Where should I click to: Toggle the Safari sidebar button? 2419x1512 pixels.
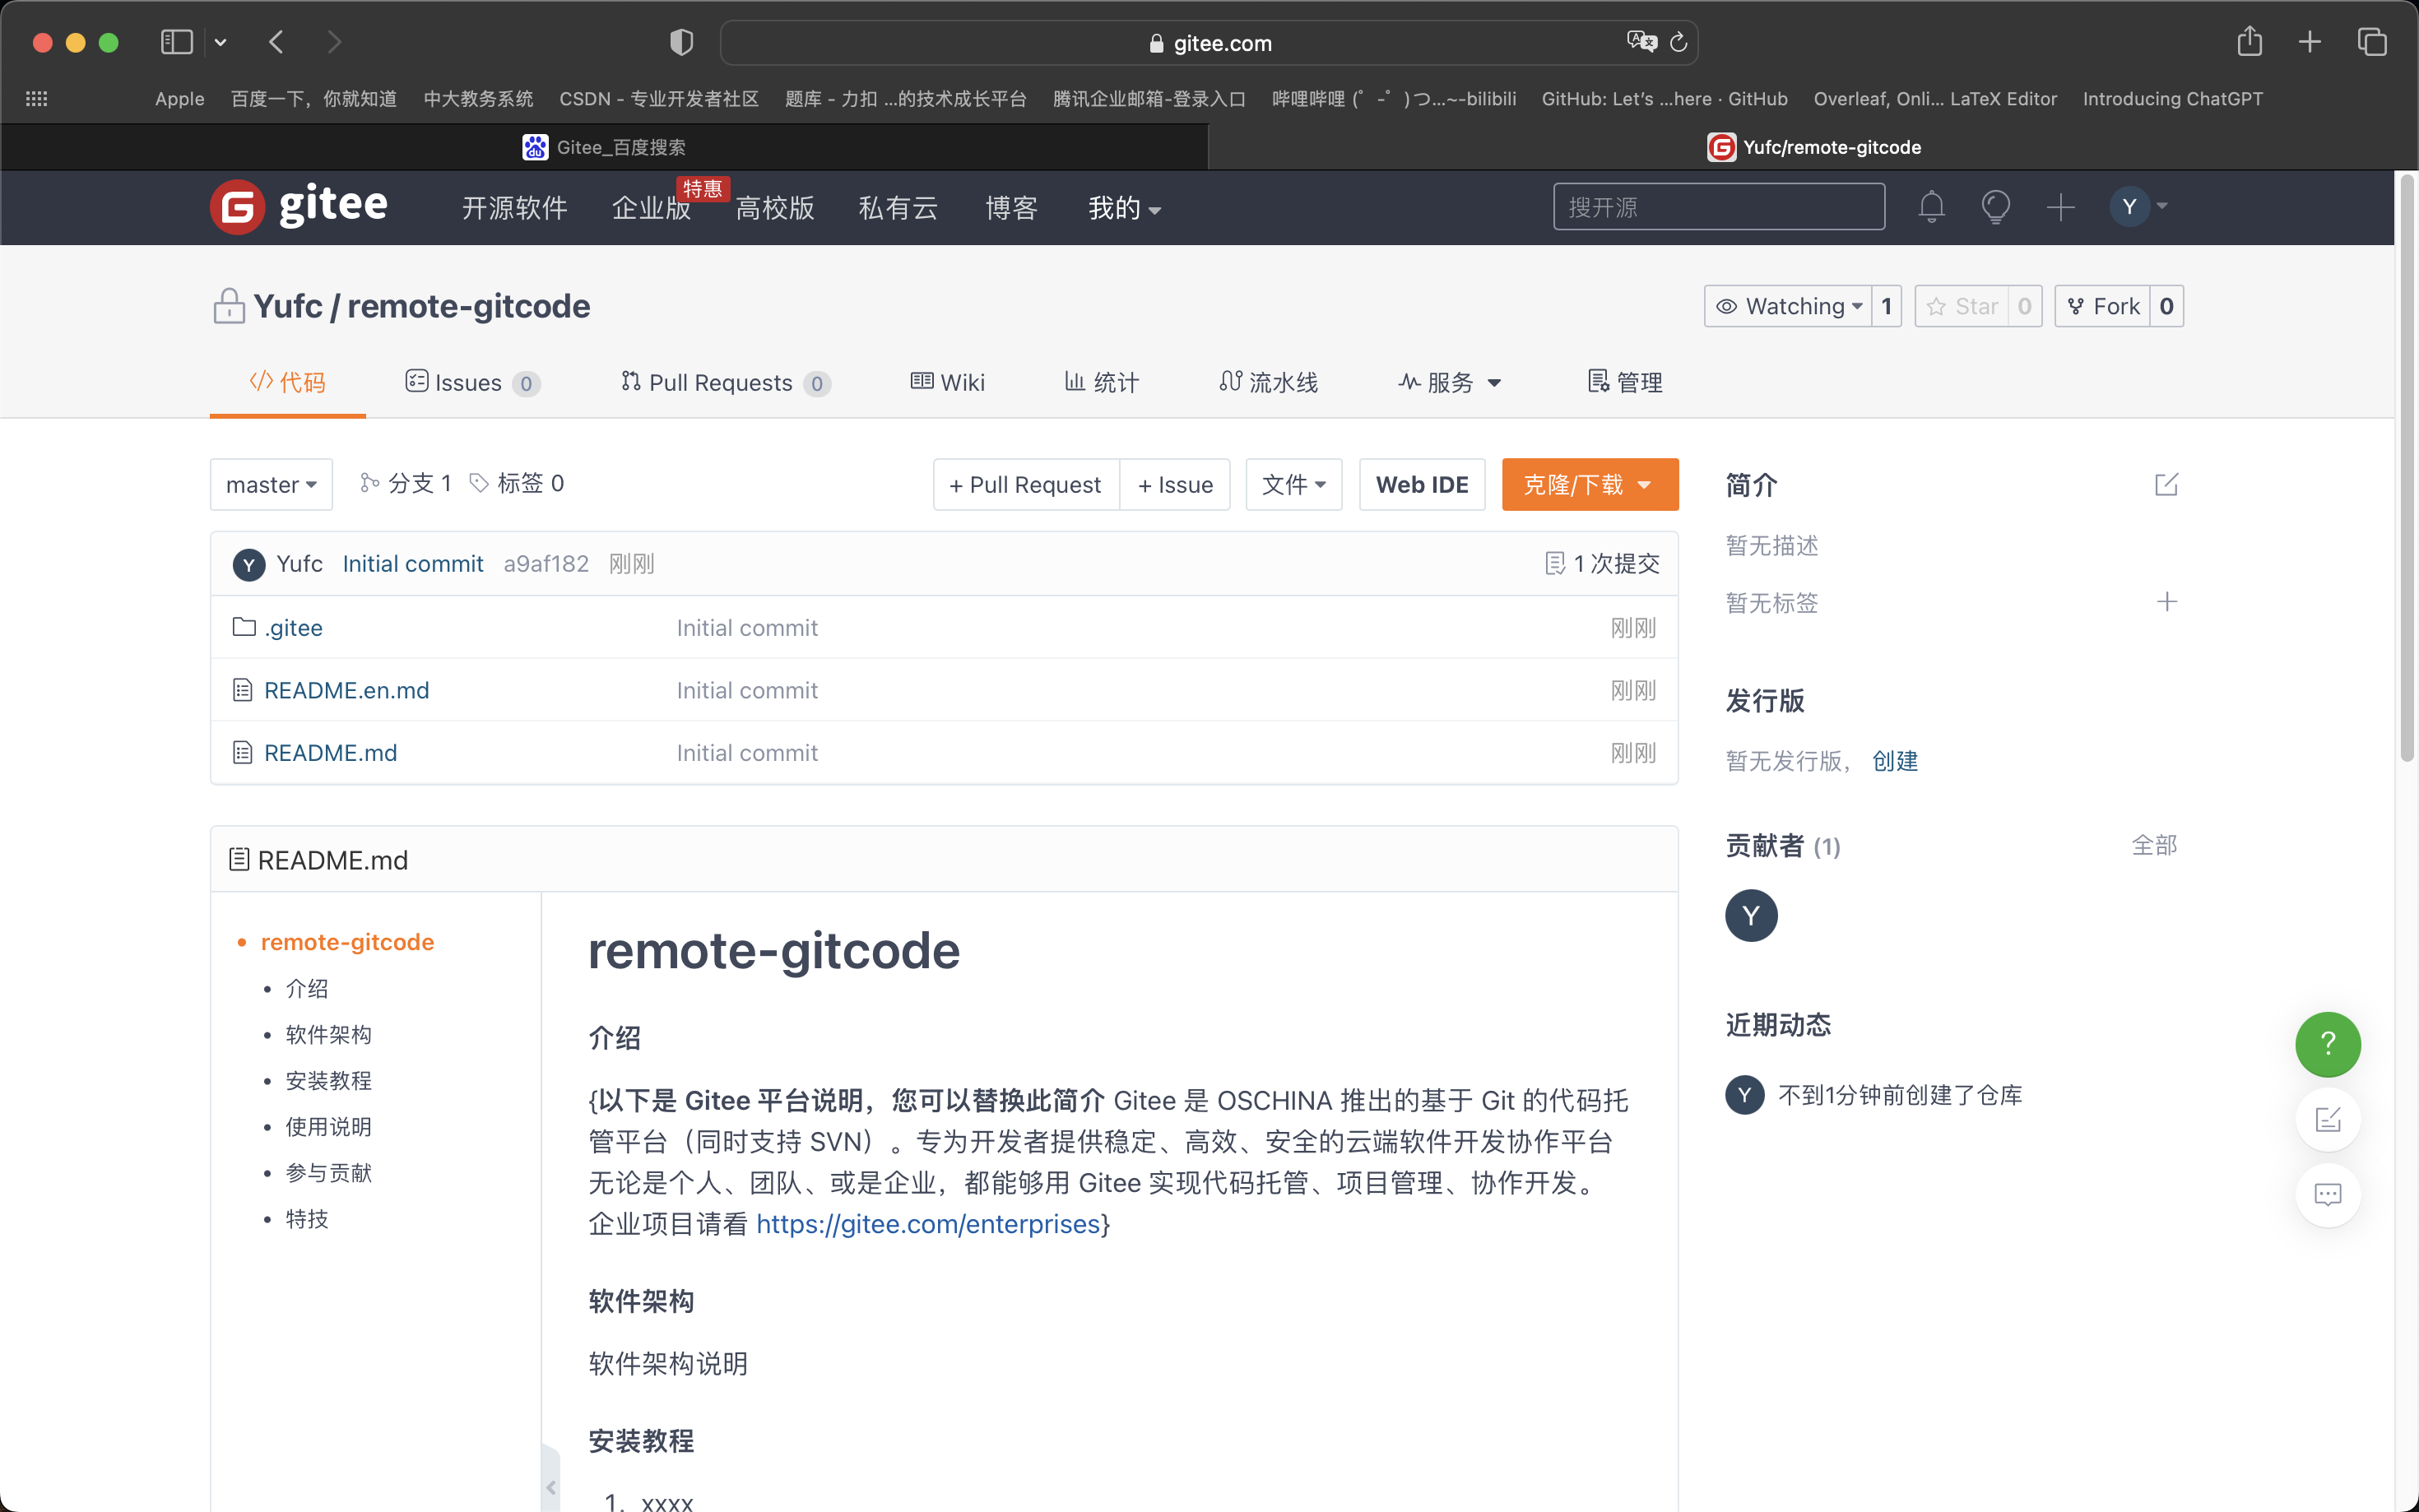177,42
